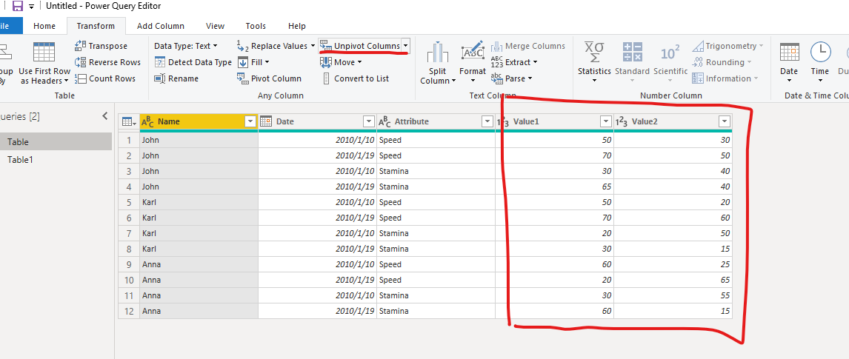Click Reverse Rows button
Viewport: 849px width, 359px height.
pos(107,62)
